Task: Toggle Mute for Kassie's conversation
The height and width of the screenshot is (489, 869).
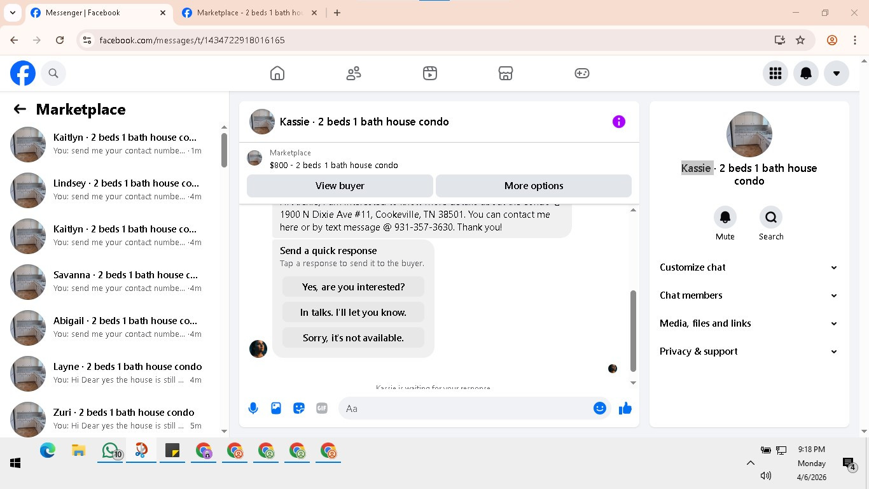Action: (725, 217)
